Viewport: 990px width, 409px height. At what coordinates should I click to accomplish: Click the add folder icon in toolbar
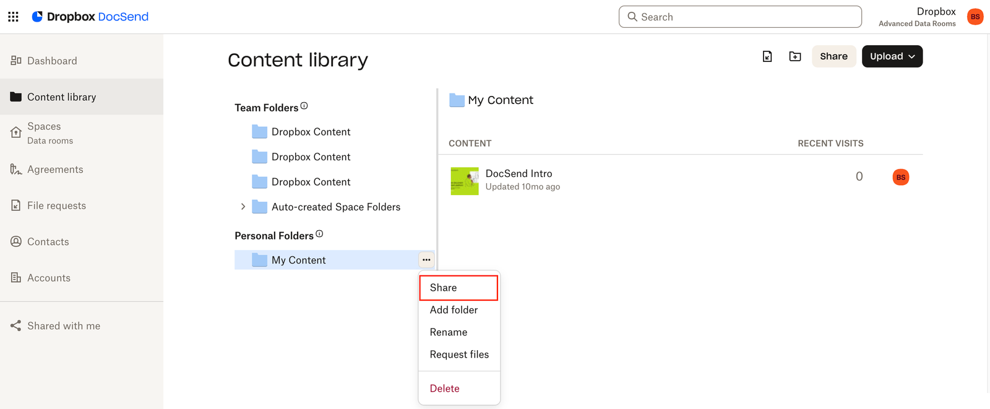point(795,56)
